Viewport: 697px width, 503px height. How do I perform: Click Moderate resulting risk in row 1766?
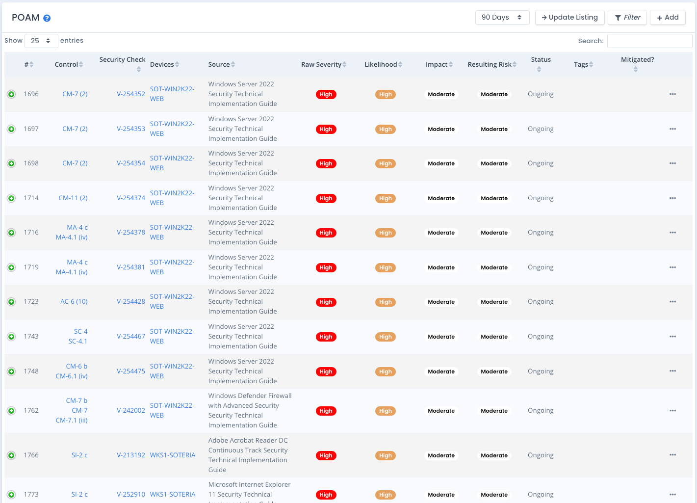click(494, 456)
